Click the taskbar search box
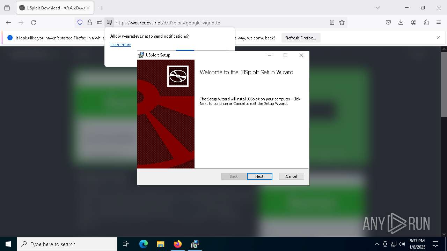447x251 pixels. [x=67, y=244]
